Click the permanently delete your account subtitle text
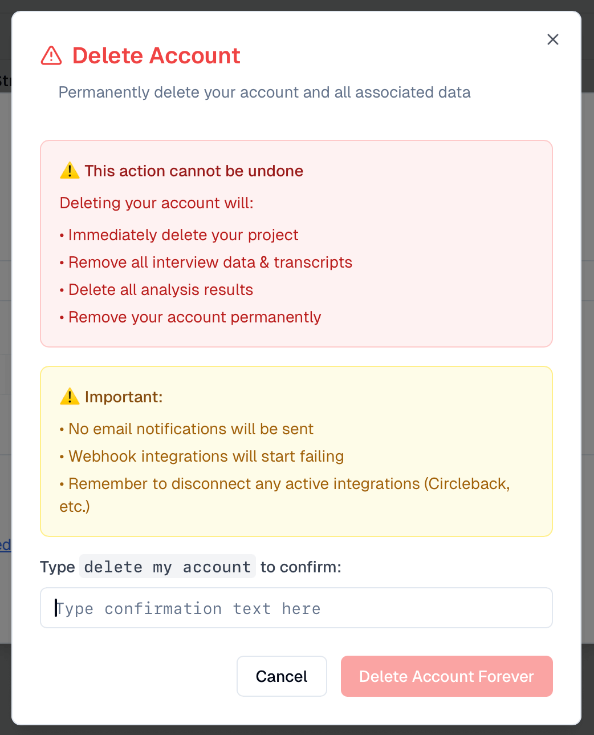 point(264,92)
